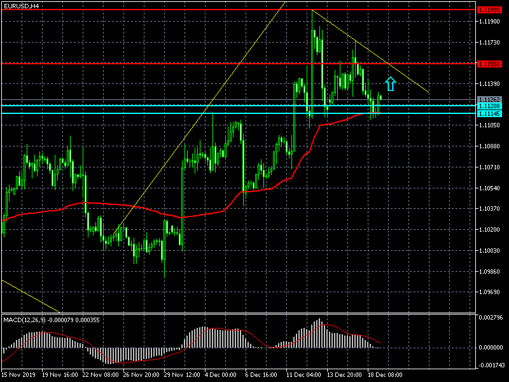Viewport: 509px width, 382px height.
Task: Click the 1.11985 red price label
Action: (x=489, y=10)
